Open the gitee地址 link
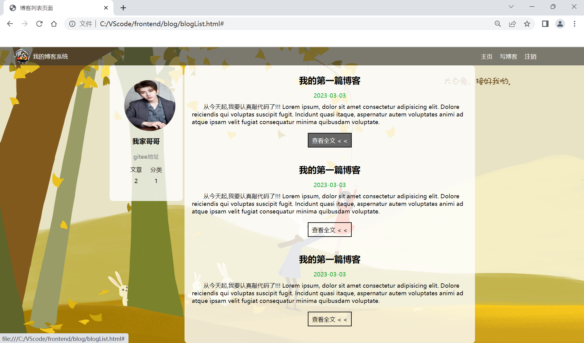 [x=146, y=157]
